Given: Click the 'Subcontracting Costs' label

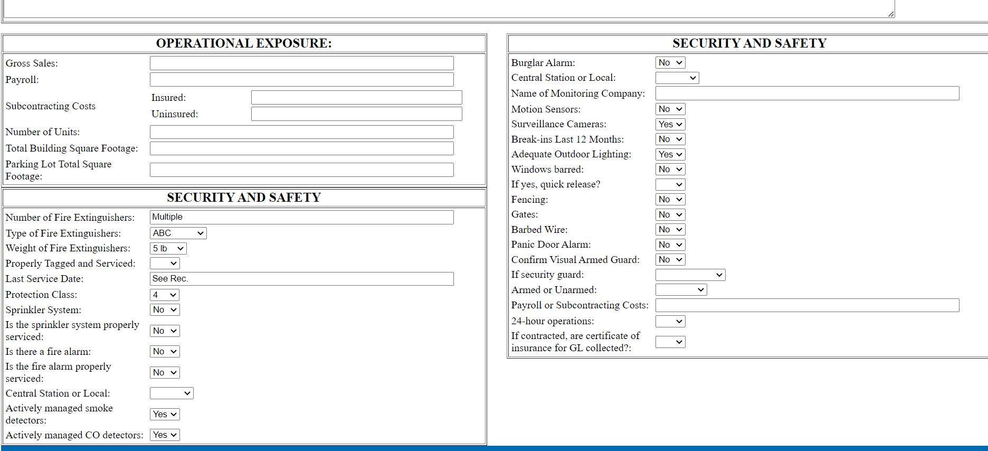Looking at the screenshot, I should click(x=51, y=106).
